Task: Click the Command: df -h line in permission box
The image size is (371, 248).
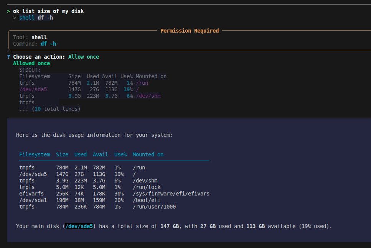Action: coord(35,44)
